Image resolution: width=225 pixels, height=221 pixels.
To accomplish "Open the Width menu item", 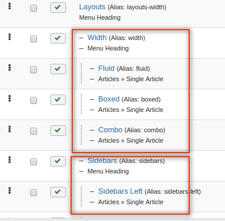I will pos(97,38).
